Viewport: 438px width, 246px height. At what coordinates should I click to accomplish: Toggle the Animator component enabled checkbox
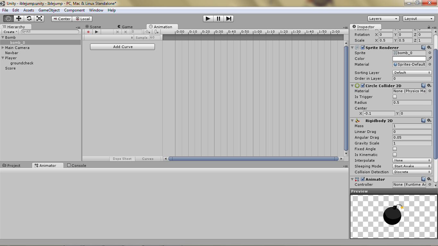click(x=363, y=179)
